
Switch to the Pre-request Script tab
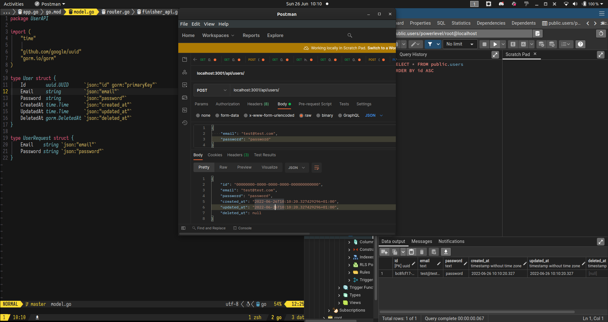click(x=315, y=104)
